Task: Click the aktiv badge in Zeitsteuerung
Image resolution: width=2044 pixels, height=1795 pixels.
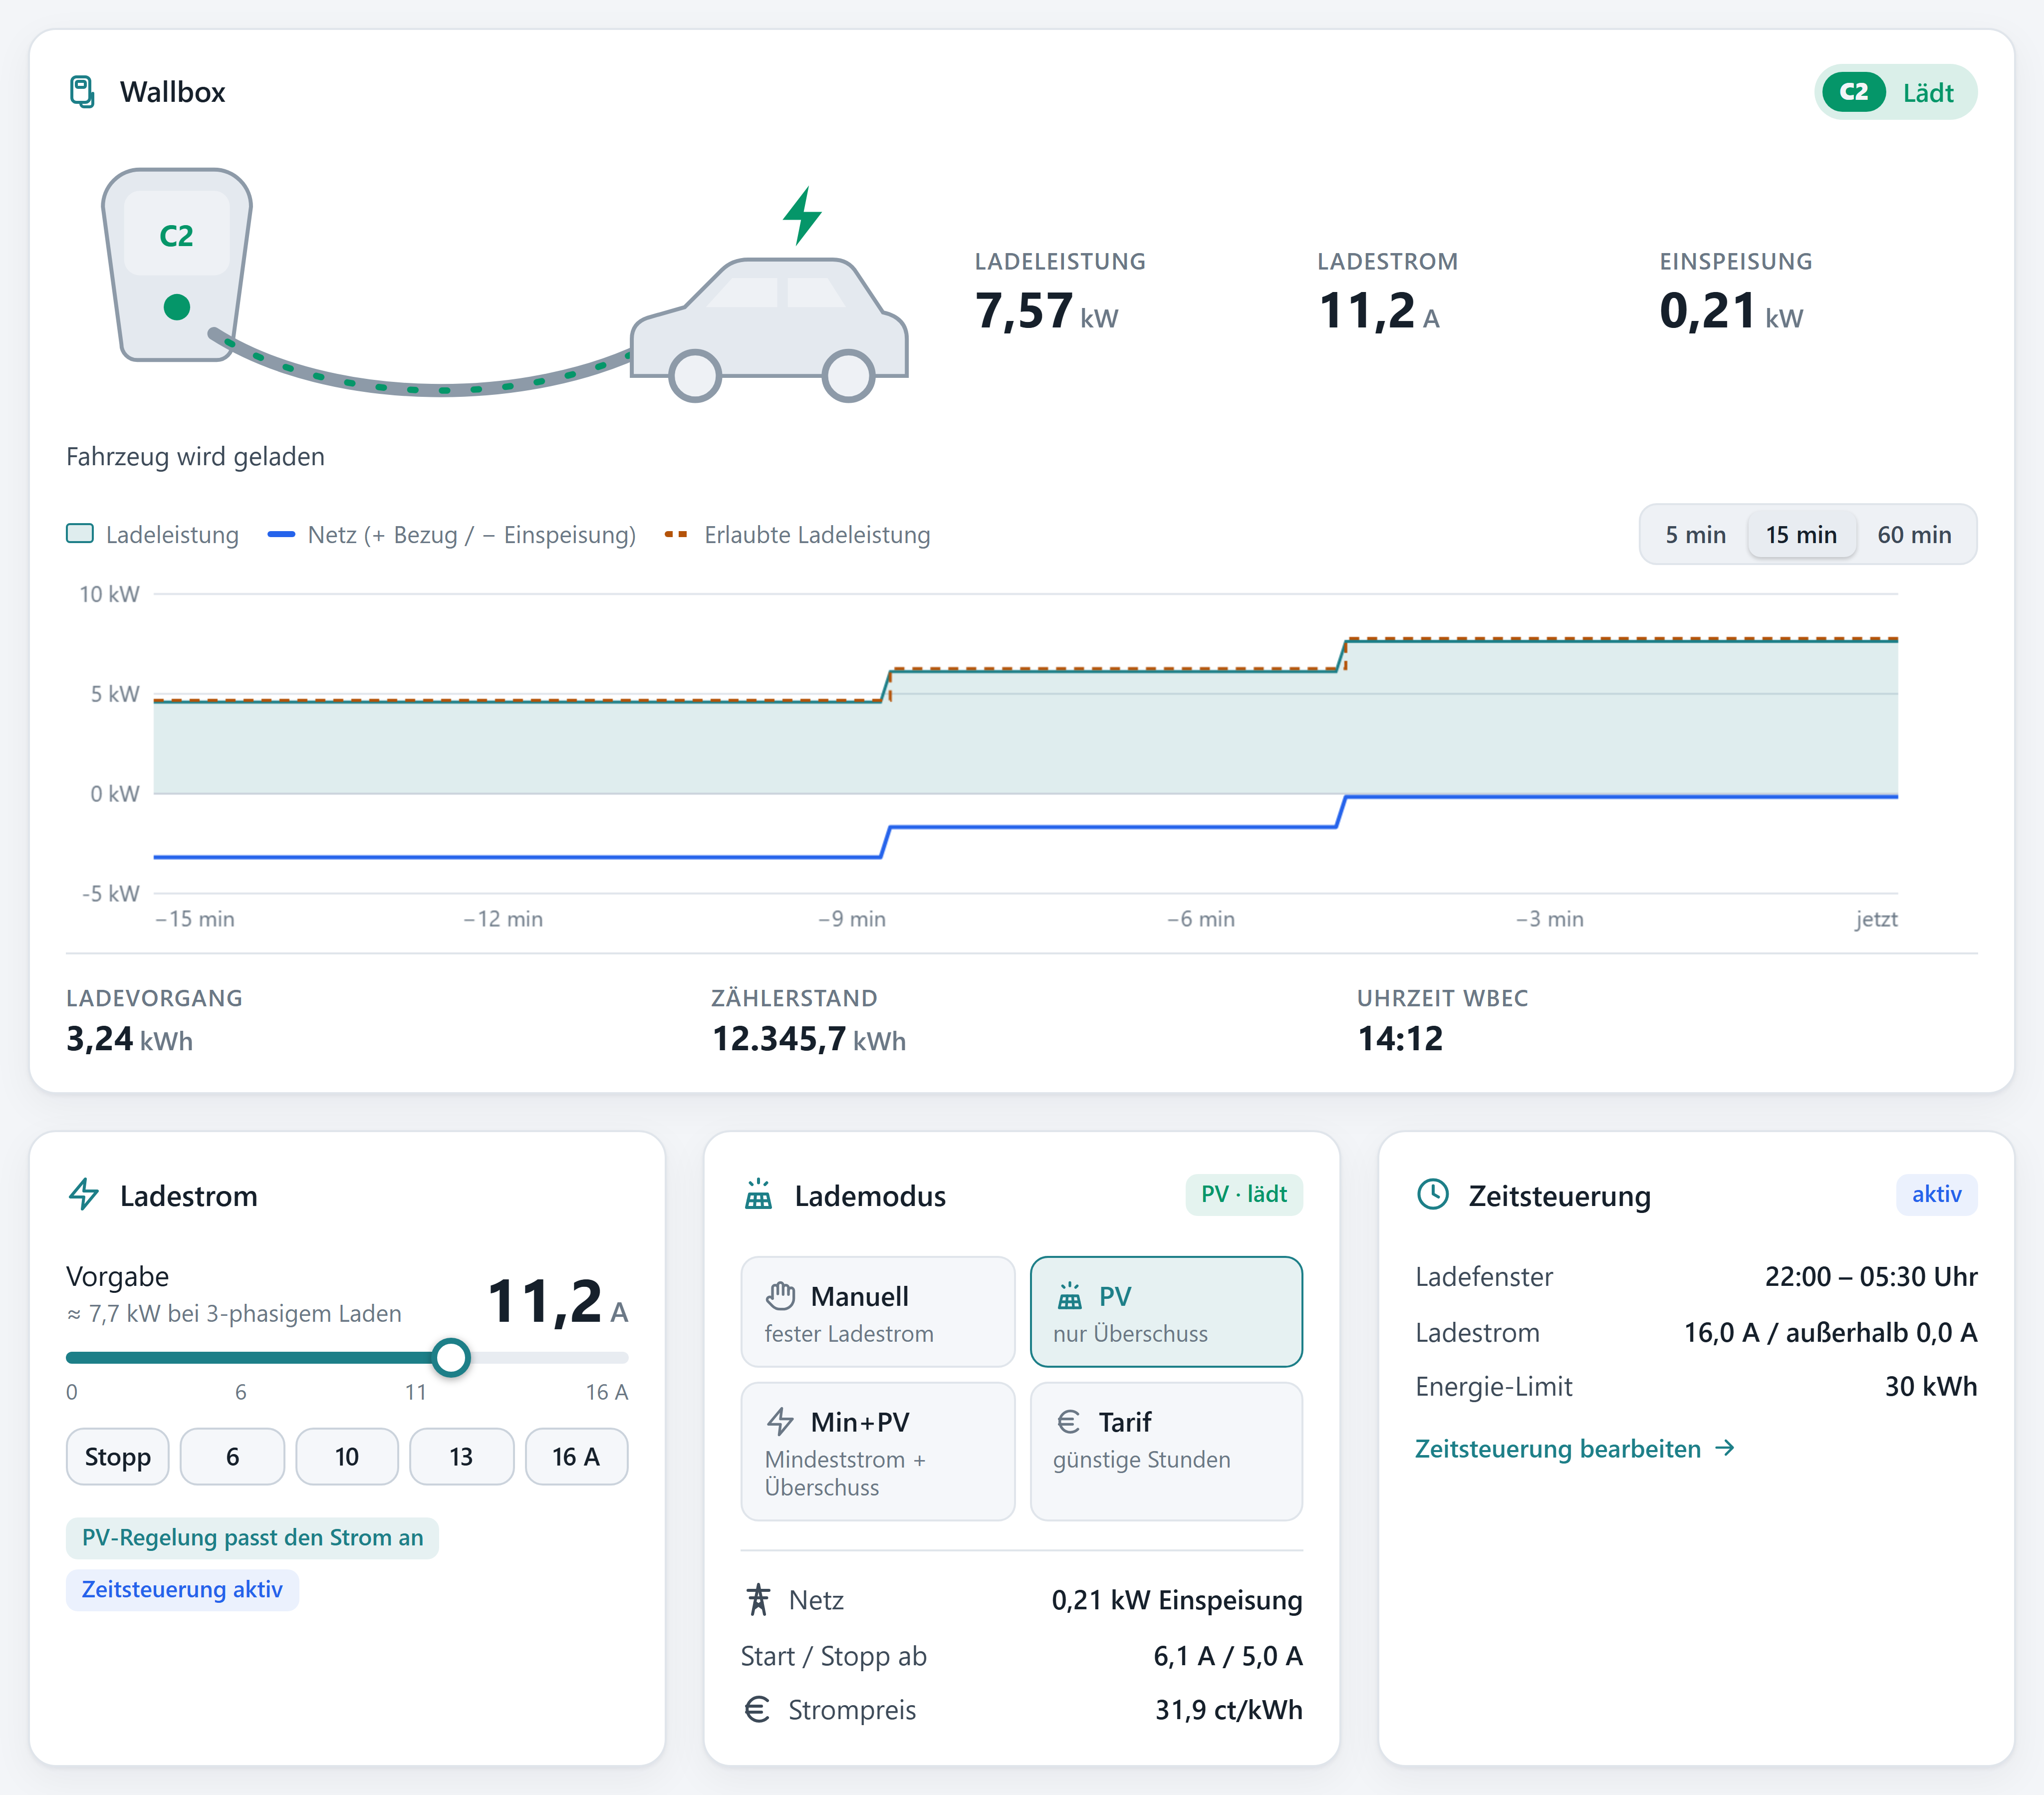Action: click(x=1937, y=1195)
